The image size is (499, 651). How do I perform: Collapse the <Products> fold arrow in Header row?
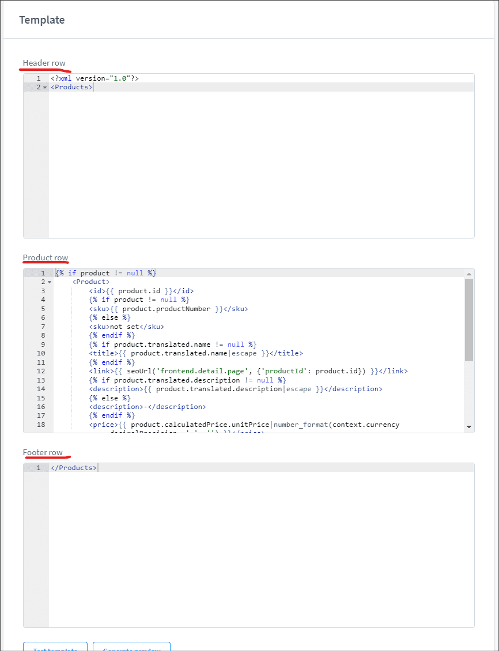(x=45, y=87)
